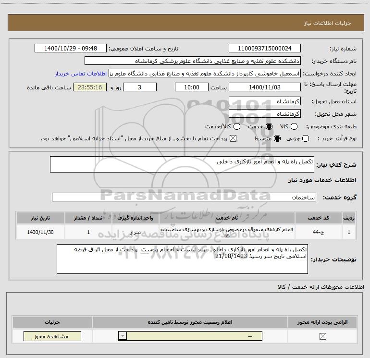This screenshot has width=370, height=358.
Task: Click the announcement date field 1400/10/29 - 09:48
Action: click(x=71, y=48)
